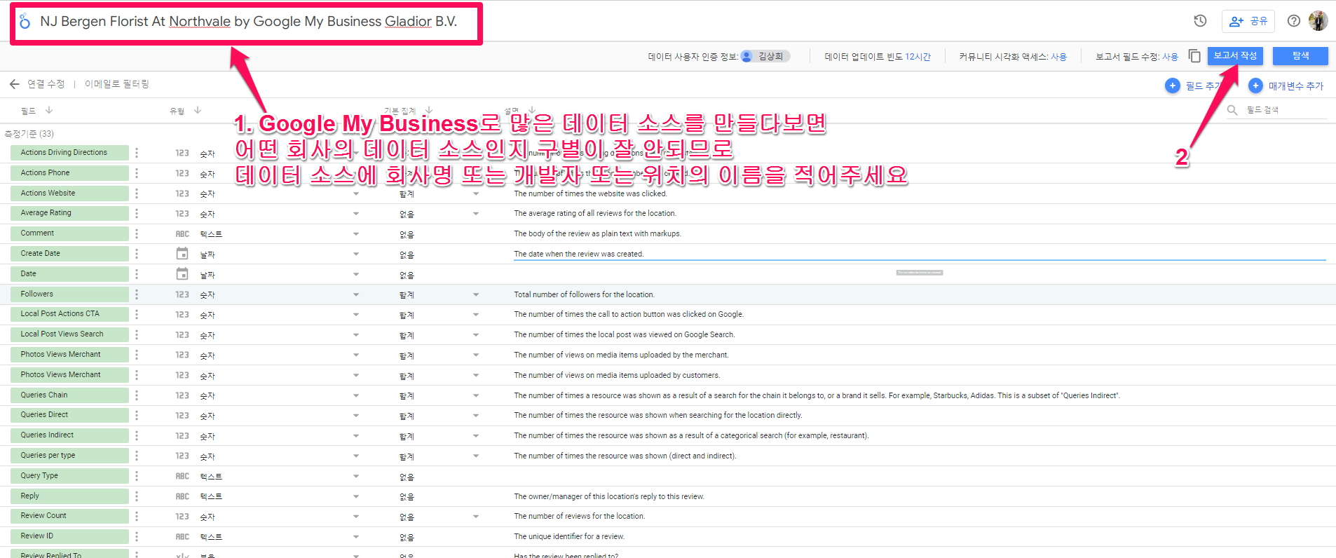
Task: Open the three-dot menu for Actions Phone
Action: click(137, 173)
